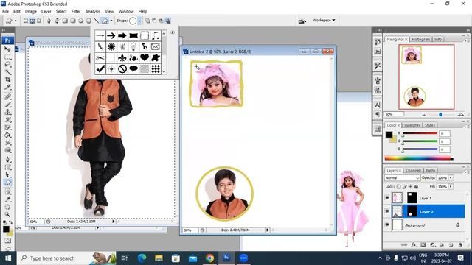Enable Paths mode in options bar
This screenshot has width=472, height=265.
(x=32, y=21)
